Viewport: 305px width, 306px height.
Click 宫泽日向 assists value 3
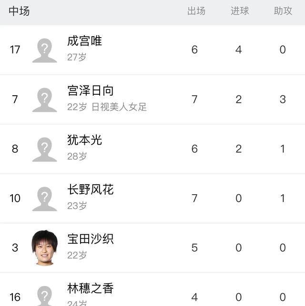(283, 99)
